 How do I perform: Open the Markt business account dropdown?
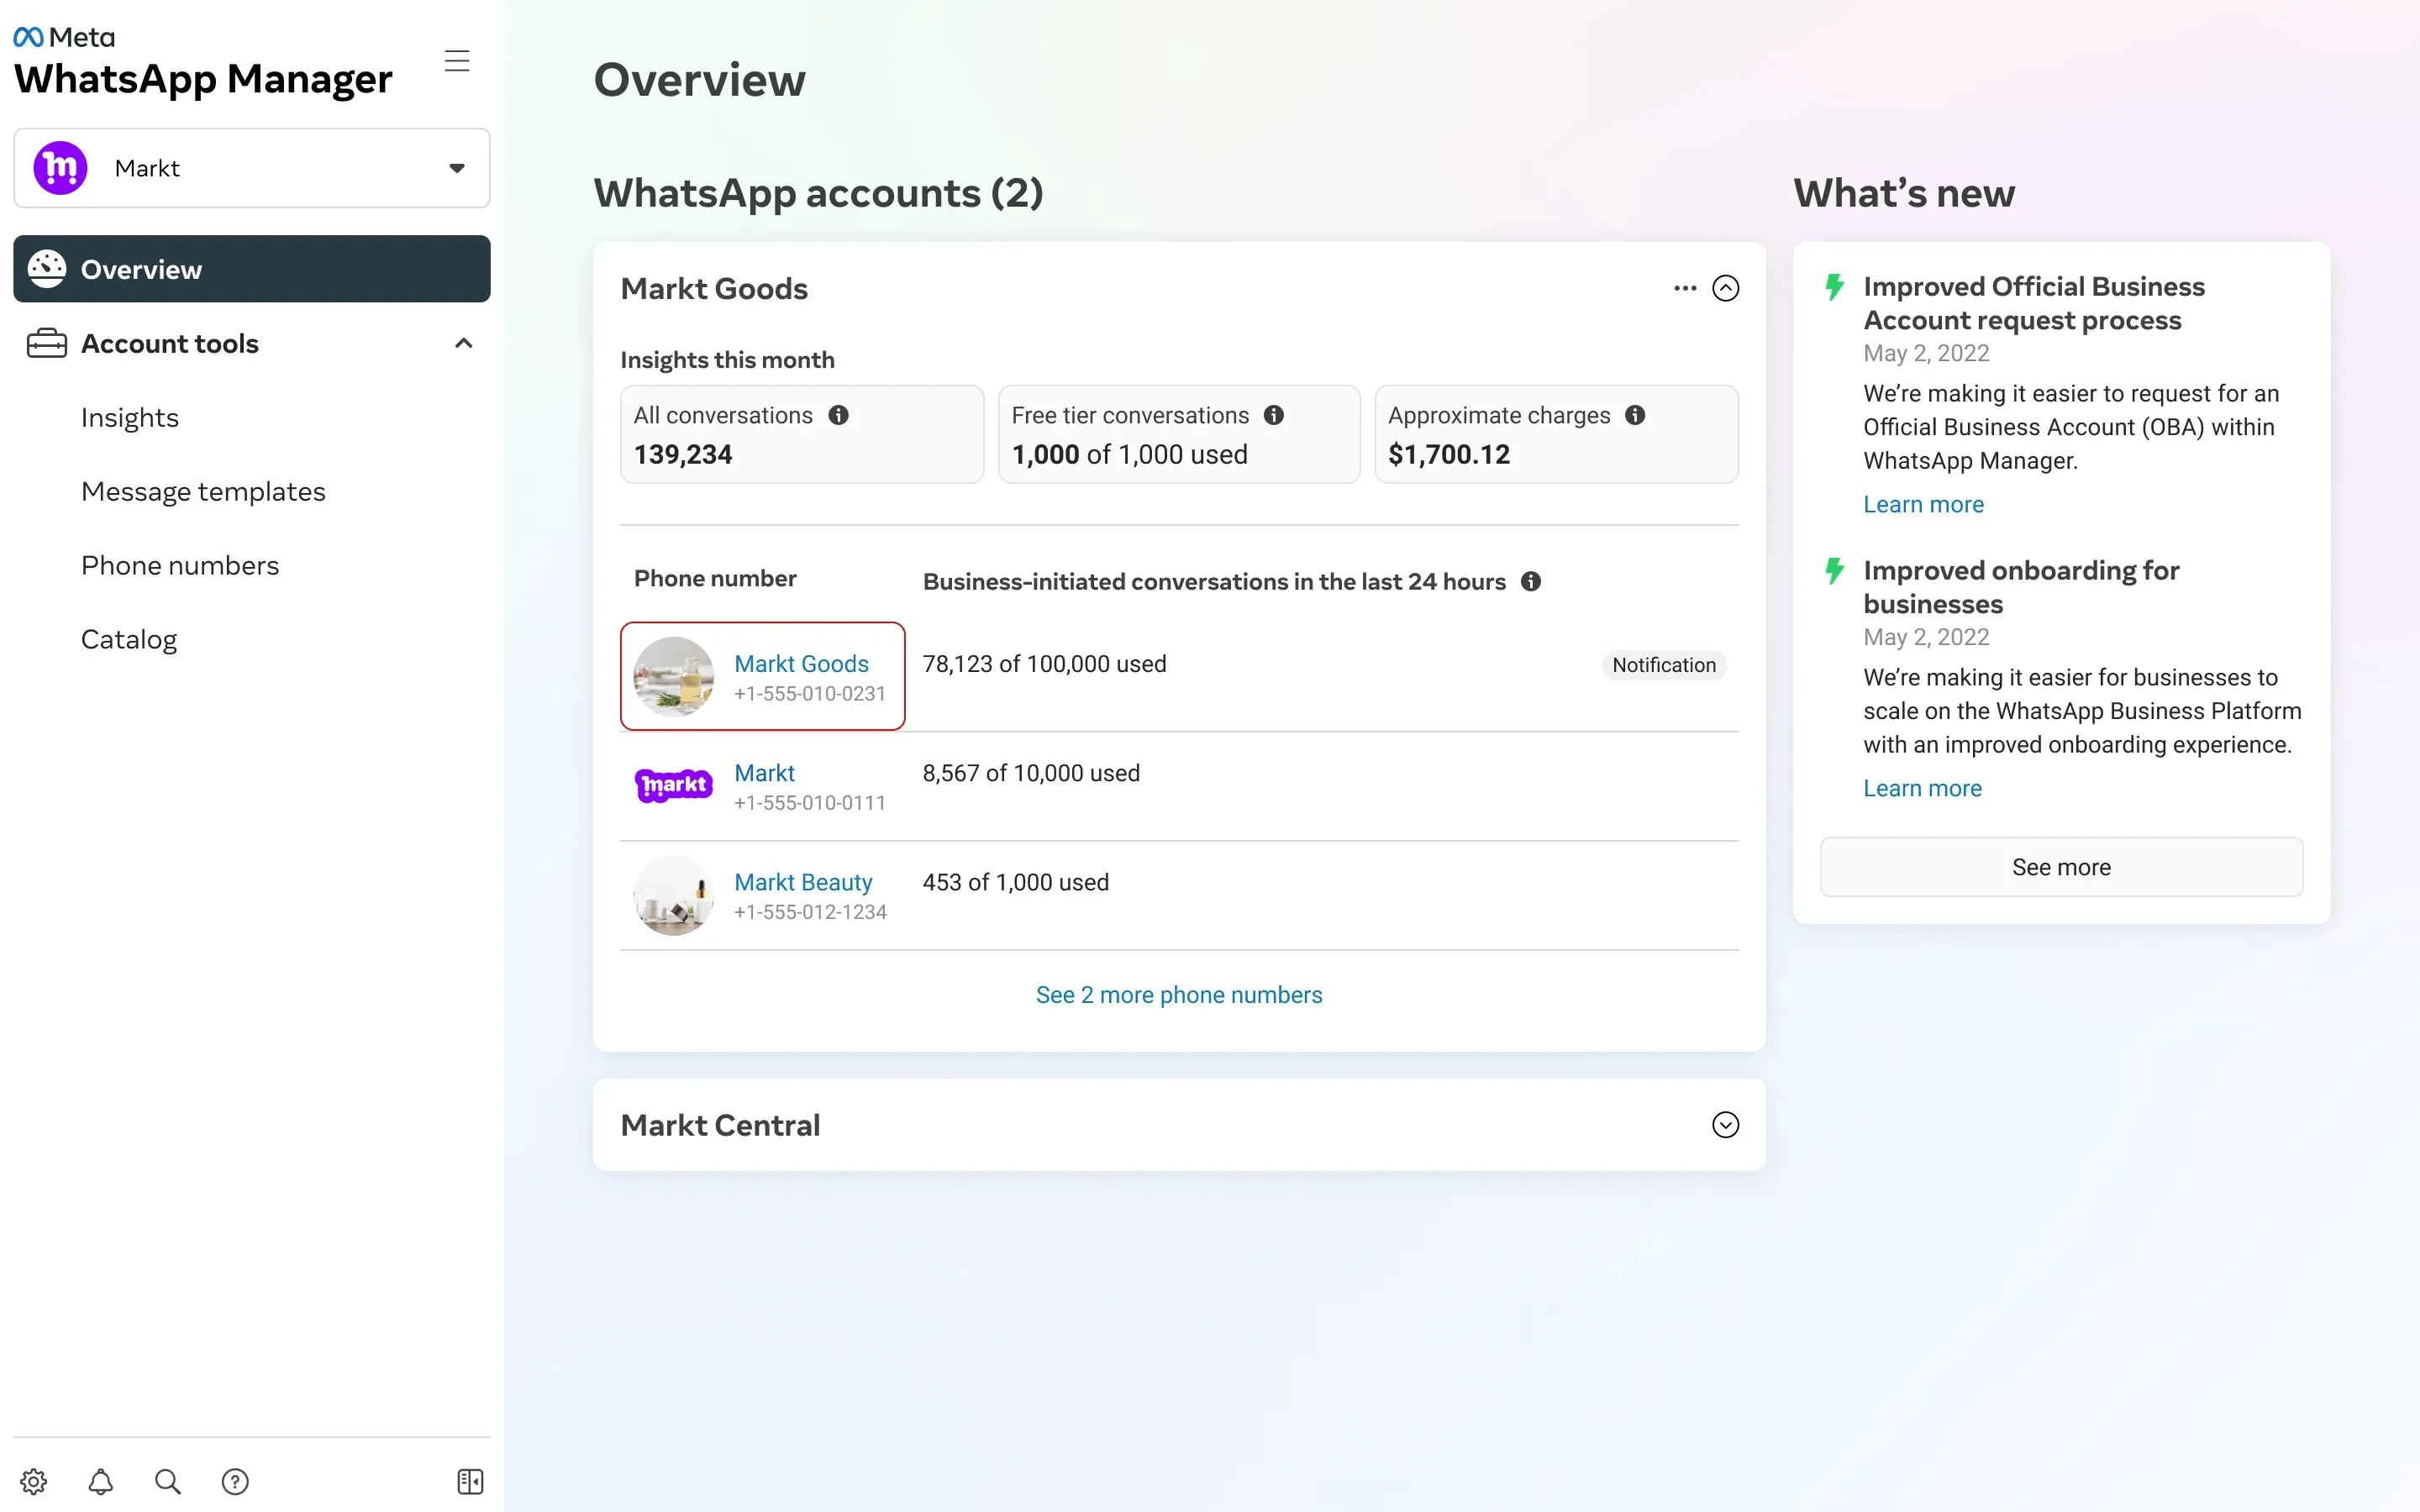coord(456,167)
